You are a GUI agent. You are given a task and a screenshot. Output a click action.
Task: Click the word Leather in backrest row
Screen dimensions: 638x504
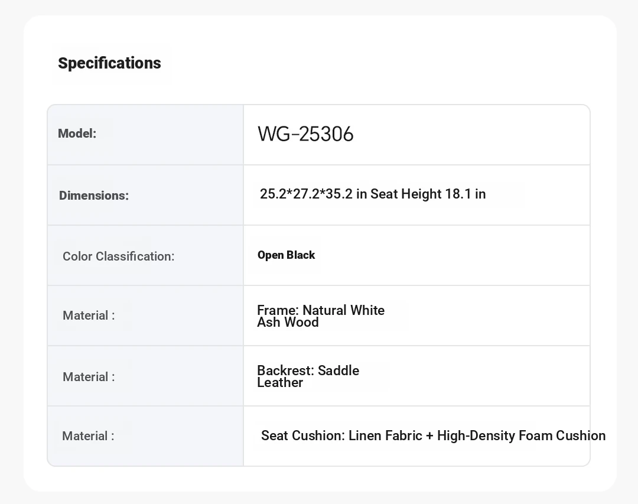click(x=280, y=383)
